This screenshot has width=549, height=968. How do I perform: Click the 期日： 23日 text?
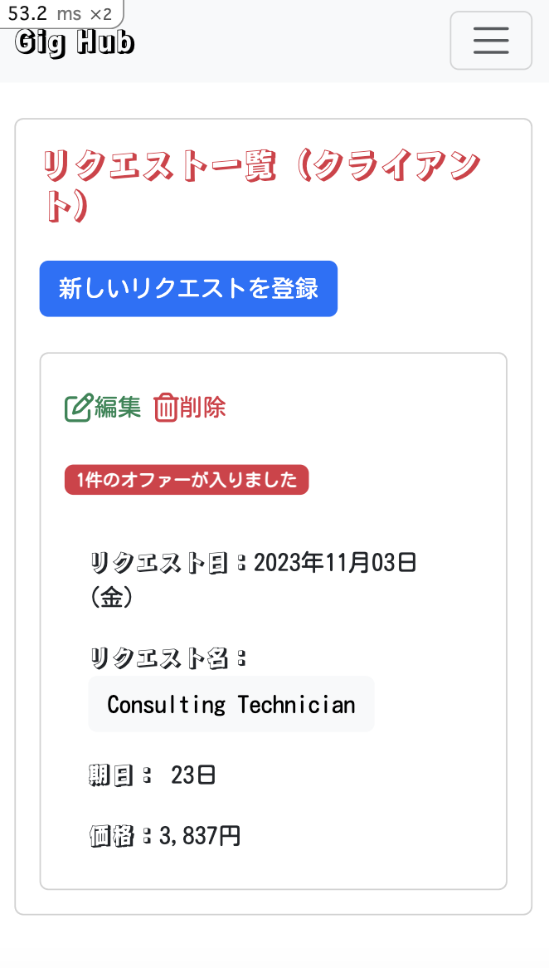click(x=150, y=775)
